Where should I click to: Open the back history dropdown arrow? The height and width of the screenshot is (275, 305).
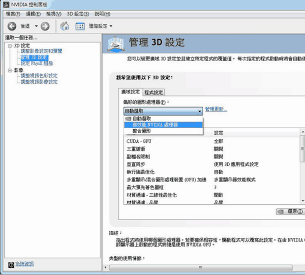36,26
